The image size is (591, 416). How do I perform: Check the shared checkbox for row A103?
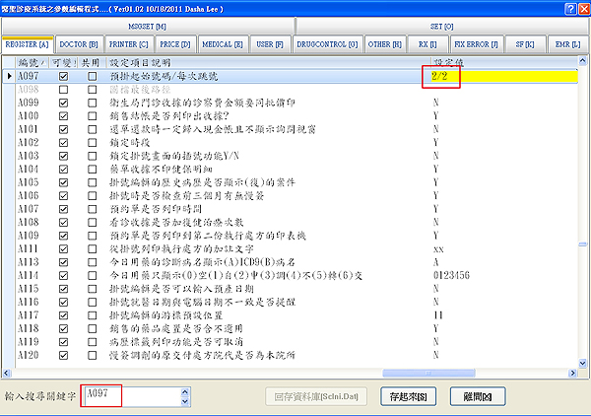(92, 156)
